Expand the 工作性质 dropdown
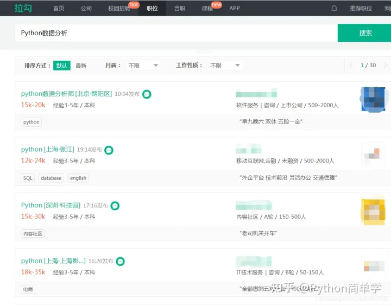 pyautogui.click(x=225, y=66)
